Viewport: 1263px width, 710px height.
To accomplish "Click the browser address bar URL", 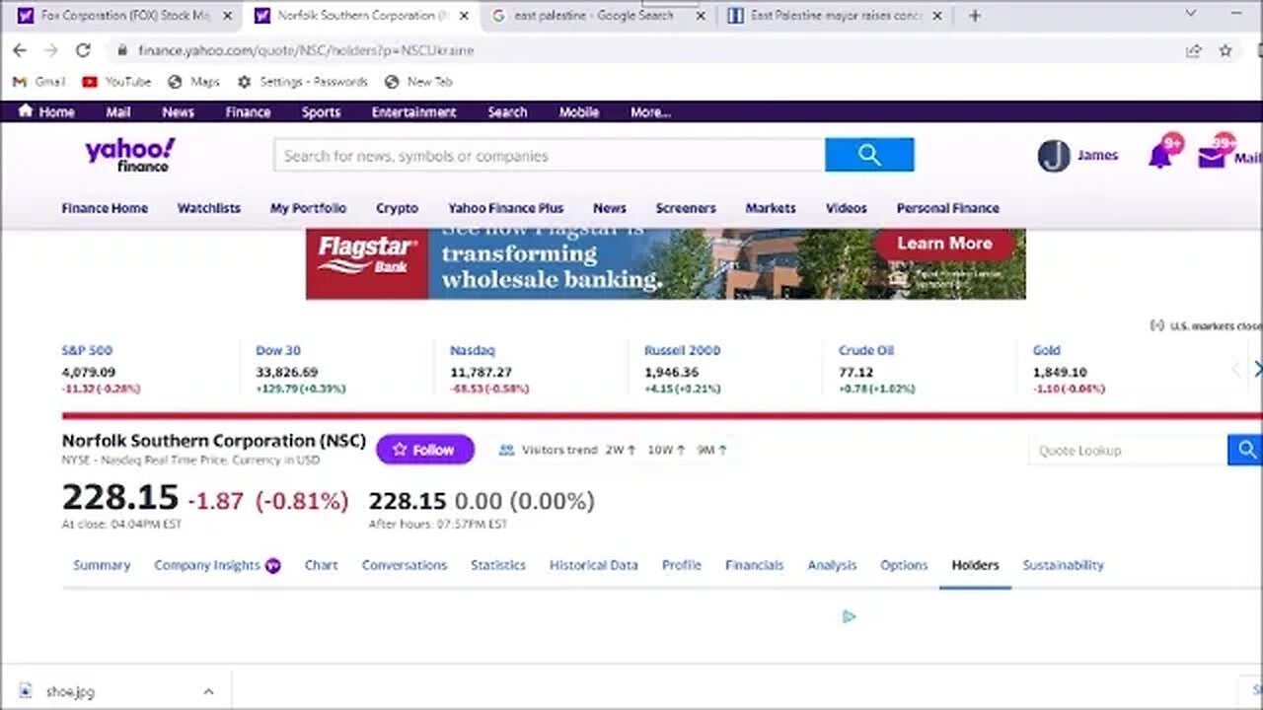I will 306,50.
